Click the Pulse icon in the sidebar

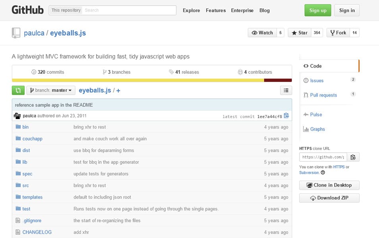tap(306, 114)
